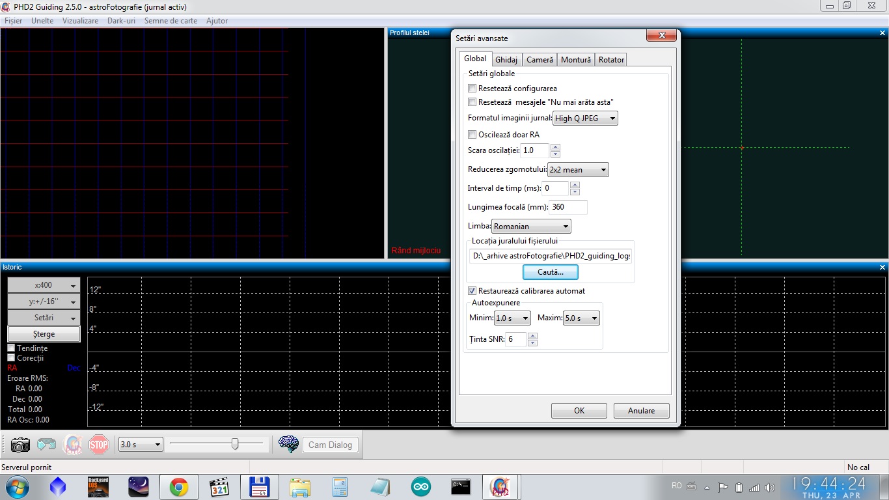Viewport: 889px width, 500px height.
Task: Click the PHD2 taskbar icon
Action: pyautogui.click(x=500, y=487)
